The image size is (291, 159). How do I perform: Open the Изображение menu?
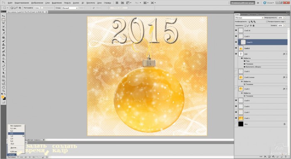(x=37, y=3)
